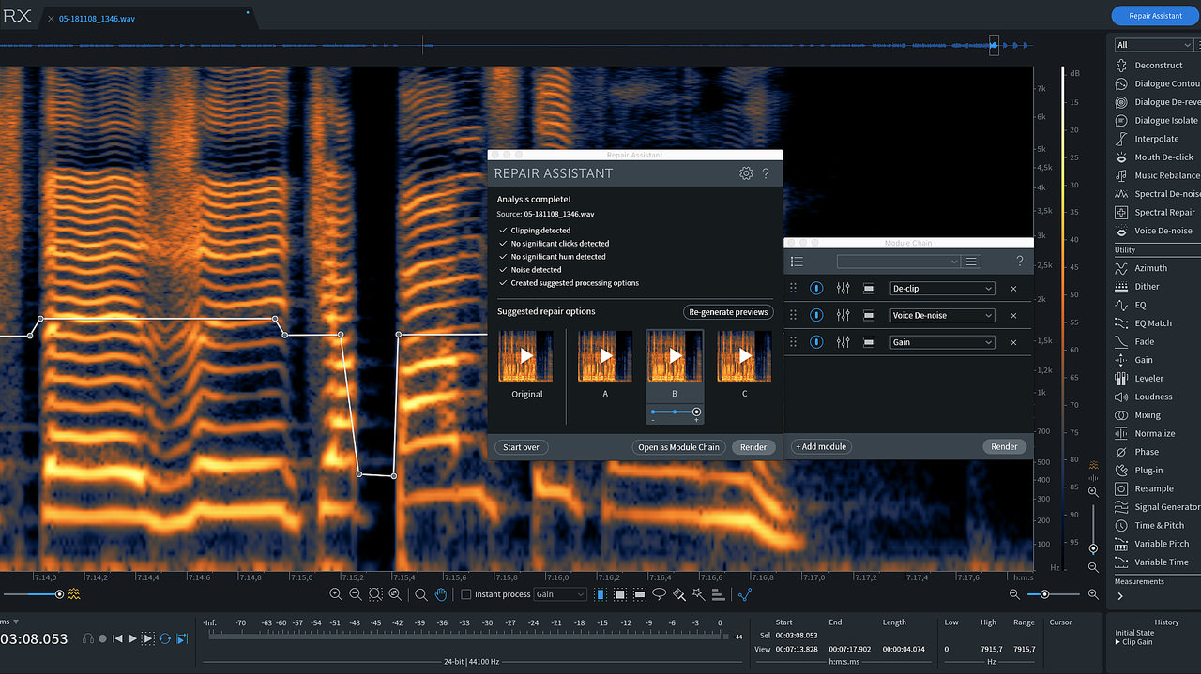Image resolution: width=1201 pixels, height=674 pixels.
Task: Open the All module filter dropdown
Action: [x=1153, y=45]
